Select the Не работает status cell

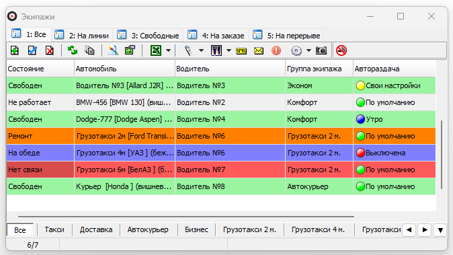coord(40,102)
